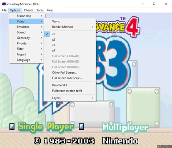Open Other Full Screen... dialog

(70, 73)
